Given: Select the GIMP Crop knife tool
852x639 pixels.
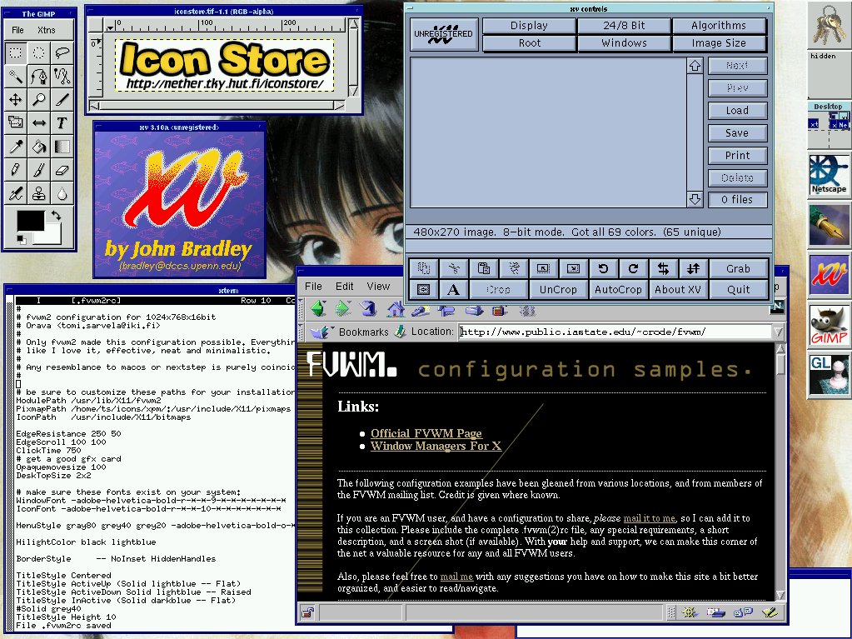Looking at the screenshot, I should pyautogui.click(x=62, y=99).
